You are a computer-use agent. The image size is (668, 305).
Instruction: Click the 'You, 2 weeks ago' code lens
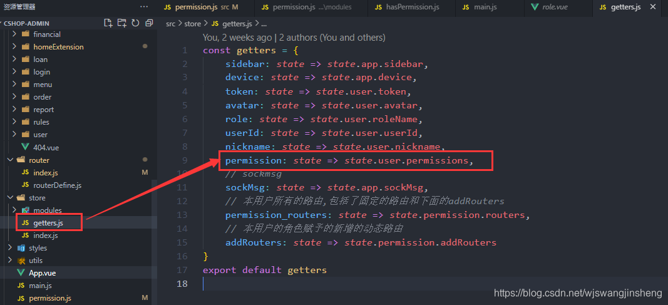[237, 38]
